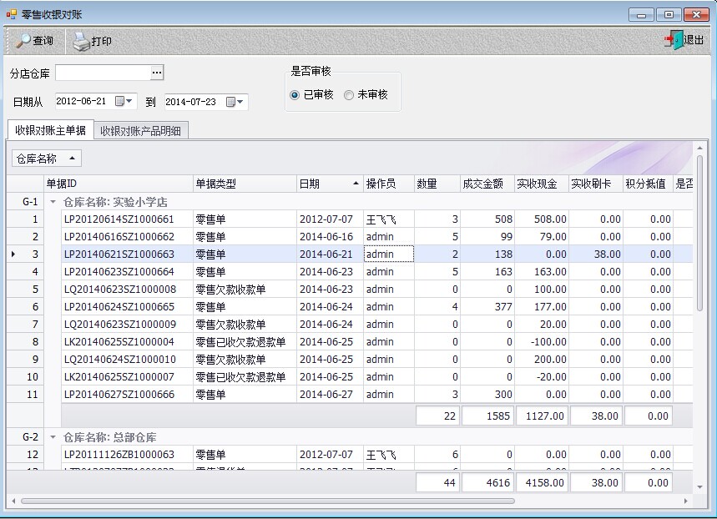Click the 分店仓库 input field
Viewport: 717px width, 519px height.
pyautogui.click(x=102, y=73)
